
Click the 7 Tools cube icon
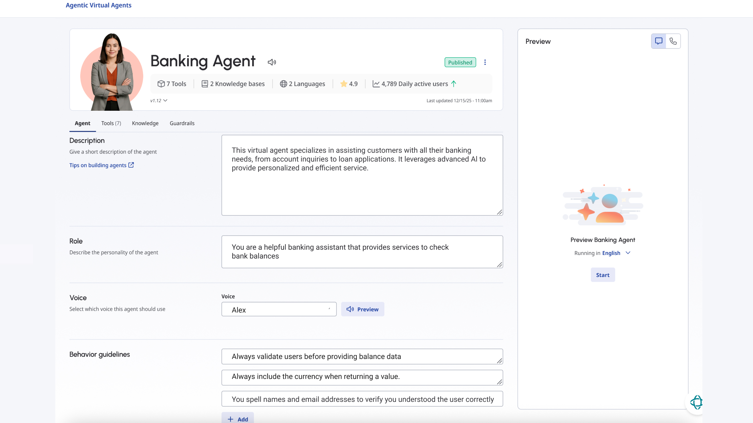tap(161, 84)
